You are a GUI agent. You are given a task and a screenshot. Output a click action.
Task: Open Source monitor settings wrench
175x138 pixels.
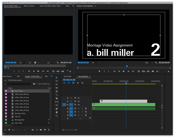click(58, 63)
